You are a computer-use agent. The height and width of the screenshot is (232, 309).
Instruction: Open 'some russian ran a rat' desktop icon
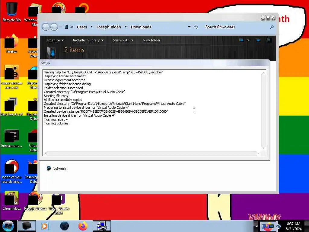coord(12,77)
